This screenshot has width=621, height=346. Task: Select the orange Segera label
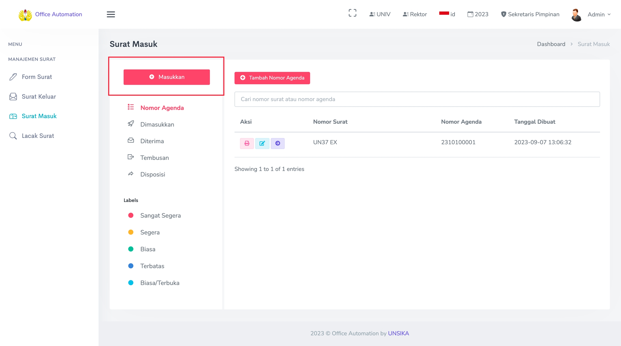[150, 232]
